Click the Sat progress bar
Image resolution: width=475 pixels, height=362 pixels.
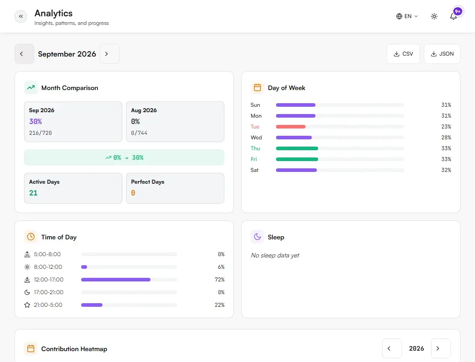(339, 170)
